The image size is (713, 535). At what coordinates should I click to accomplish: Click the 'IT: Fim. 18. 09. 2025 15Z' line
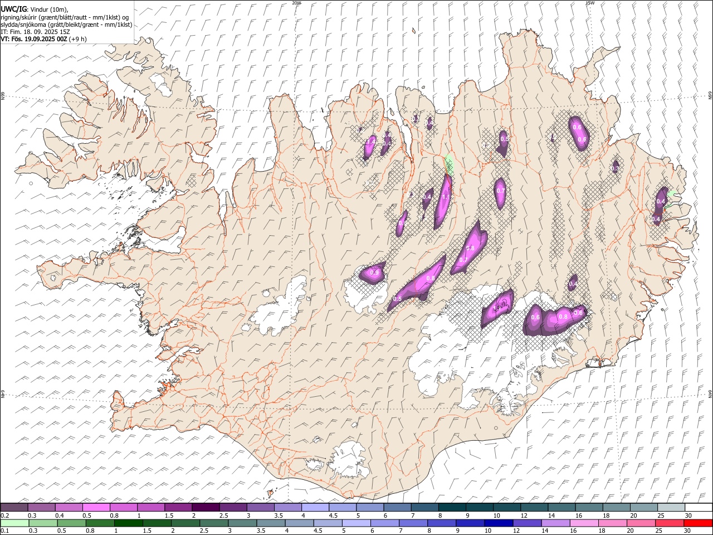pos(36,32)
